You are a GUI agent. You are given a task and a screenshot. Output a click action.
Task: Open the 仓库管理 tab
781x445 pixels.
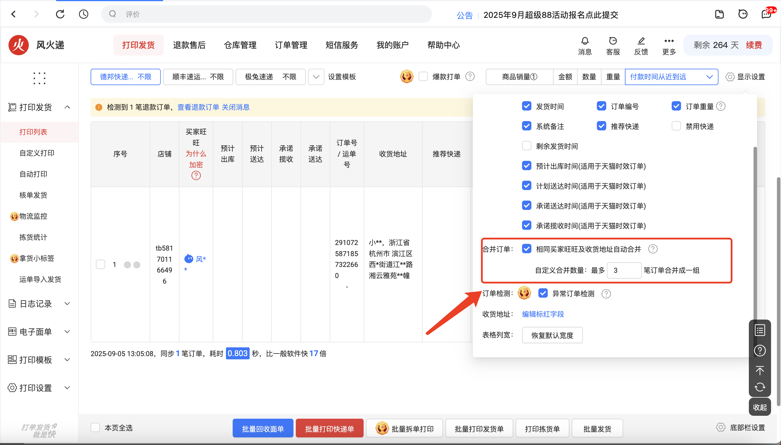240,45
